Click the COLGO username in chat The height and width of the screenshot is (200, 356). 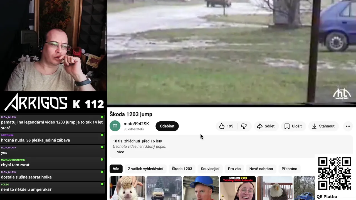[5, 184]
